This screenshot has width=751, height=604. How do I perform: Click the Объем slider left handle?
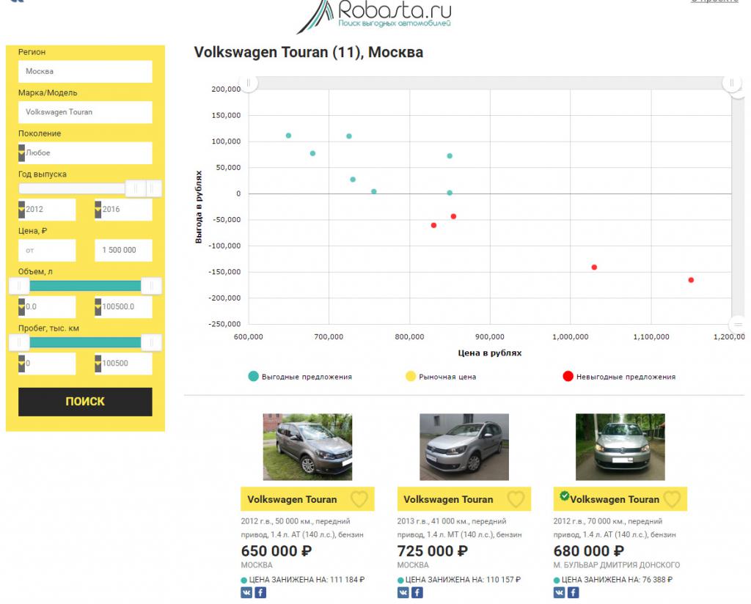(19, 286)
